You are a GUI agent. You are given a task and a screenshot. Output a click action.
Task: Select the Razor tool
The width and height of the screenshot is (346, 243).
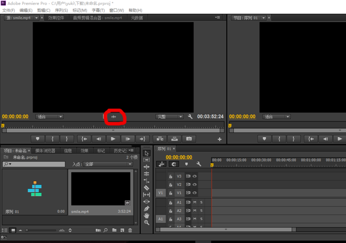point(147,188)
